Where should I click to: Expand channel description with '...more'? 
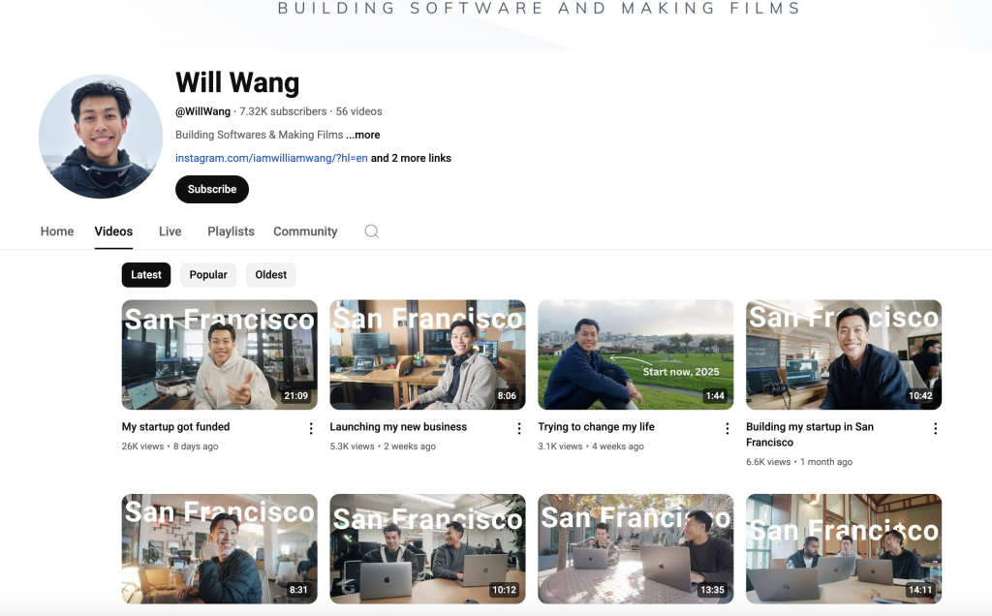click(363, 135)
